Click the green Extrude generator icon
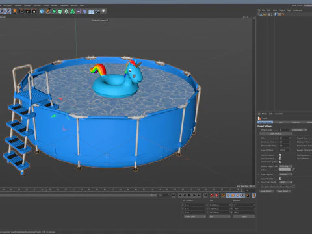 click(60, 11)
